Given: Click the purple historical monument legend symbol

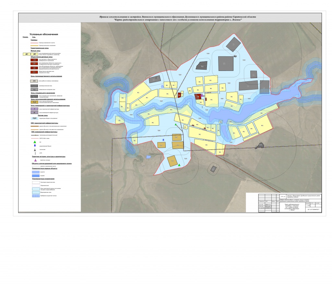Looking at the screenshot, I should tap(34, 160).
